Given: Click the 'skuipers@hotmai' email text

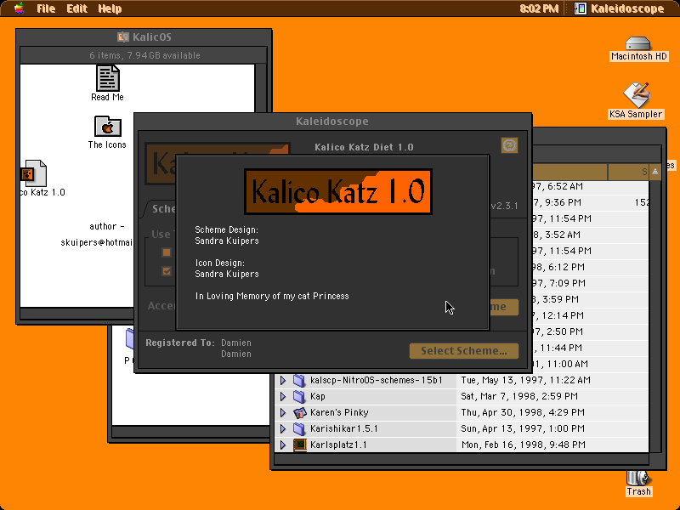Looking at the screenshot, I should [x=97, y=242].
